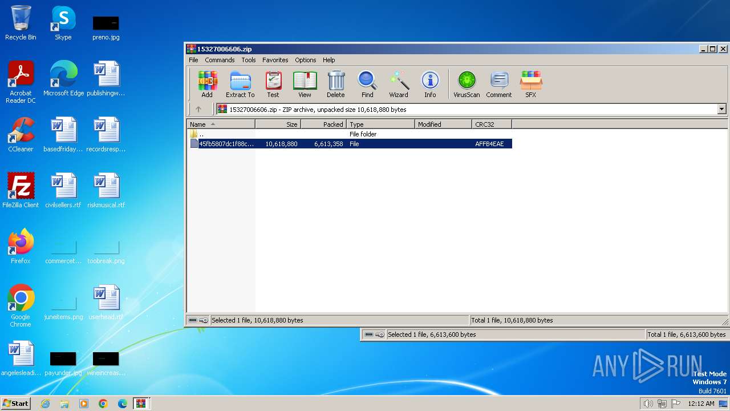Select the parent '..' folder row
The image size is (730, 411).
point(350,134)
